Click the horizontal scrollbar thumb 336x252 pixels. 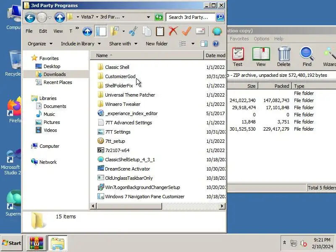pos(129,206)
